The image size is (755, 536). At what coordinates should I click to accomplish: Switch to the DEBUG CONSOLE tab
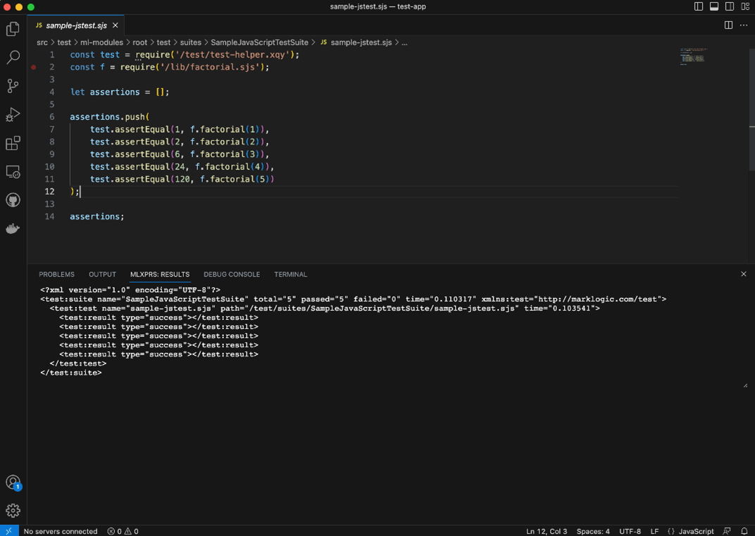pos(232,275)
